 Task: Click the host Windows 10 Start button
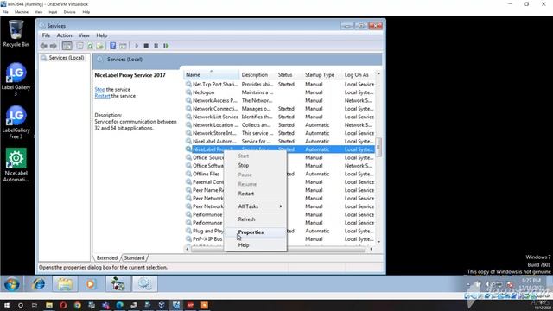7,305
